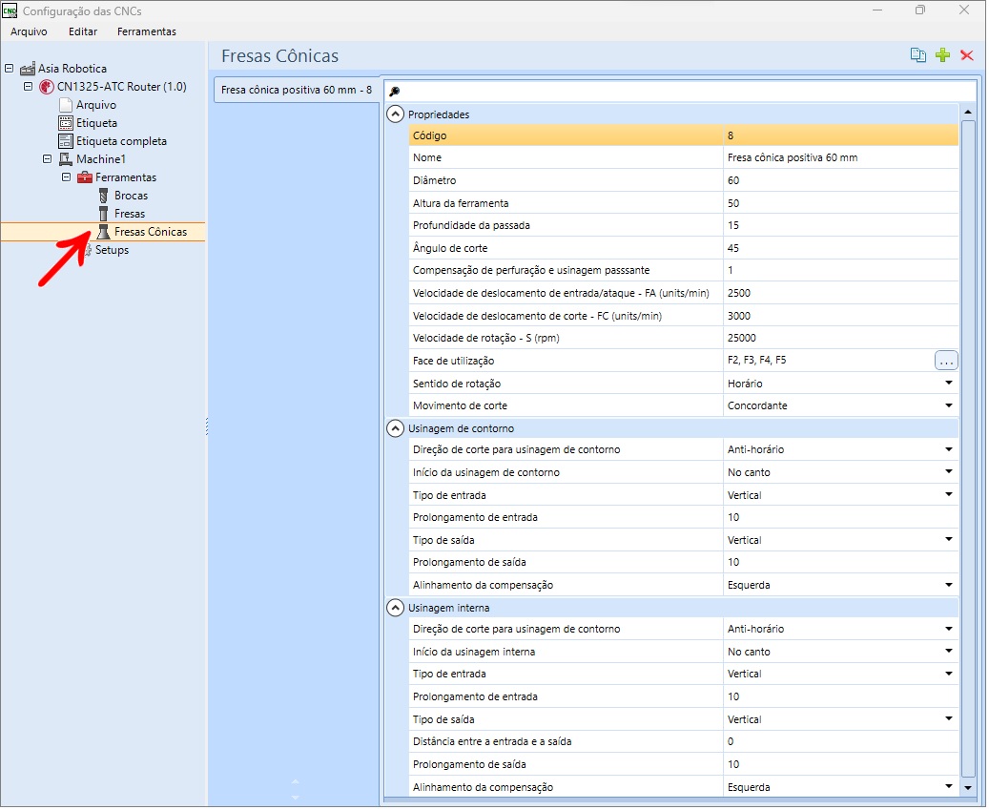This screenshot has width=989, height=810.
Task: Open the Arquivo menu
Action: [x=29, y=31]
